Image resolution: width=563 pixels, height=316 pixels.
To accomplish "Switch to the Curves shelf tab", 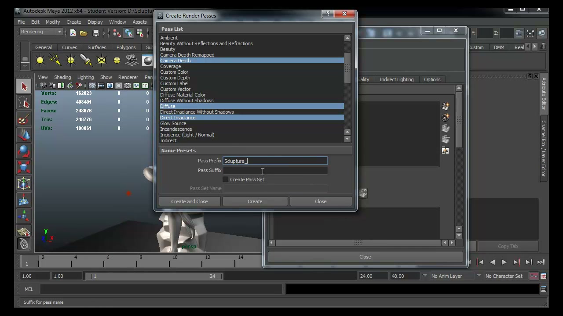I will pyautogui.click(x=69, y=47).
